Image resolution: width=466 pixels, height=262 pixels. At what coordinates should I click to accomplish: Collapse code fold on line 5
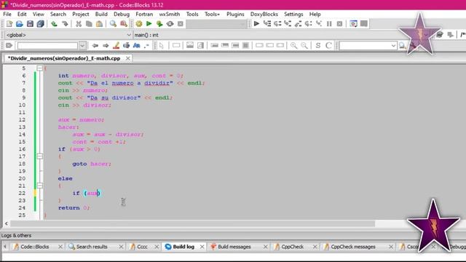pos(39,68)
